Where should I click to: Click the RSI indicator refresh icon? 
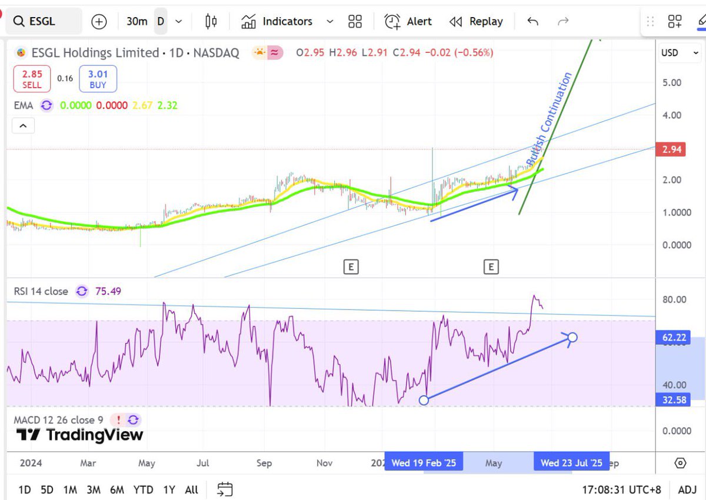(x=82, y=291)
